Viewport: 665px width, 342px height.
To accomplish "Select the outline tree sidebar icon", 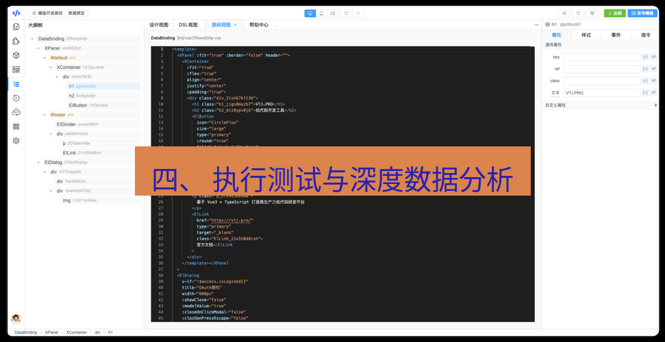I will (x=16, y=84).
